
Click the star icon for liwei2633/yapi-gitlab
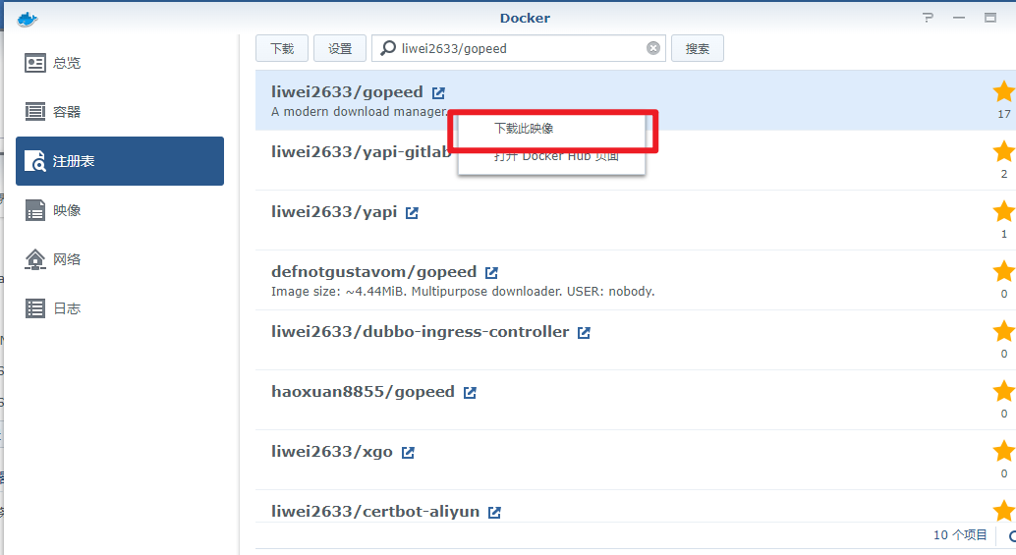pyautogui.click(x=1003, y=151)
